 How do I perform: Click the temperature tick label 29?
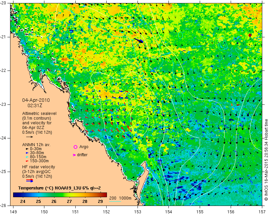(100, 201)
